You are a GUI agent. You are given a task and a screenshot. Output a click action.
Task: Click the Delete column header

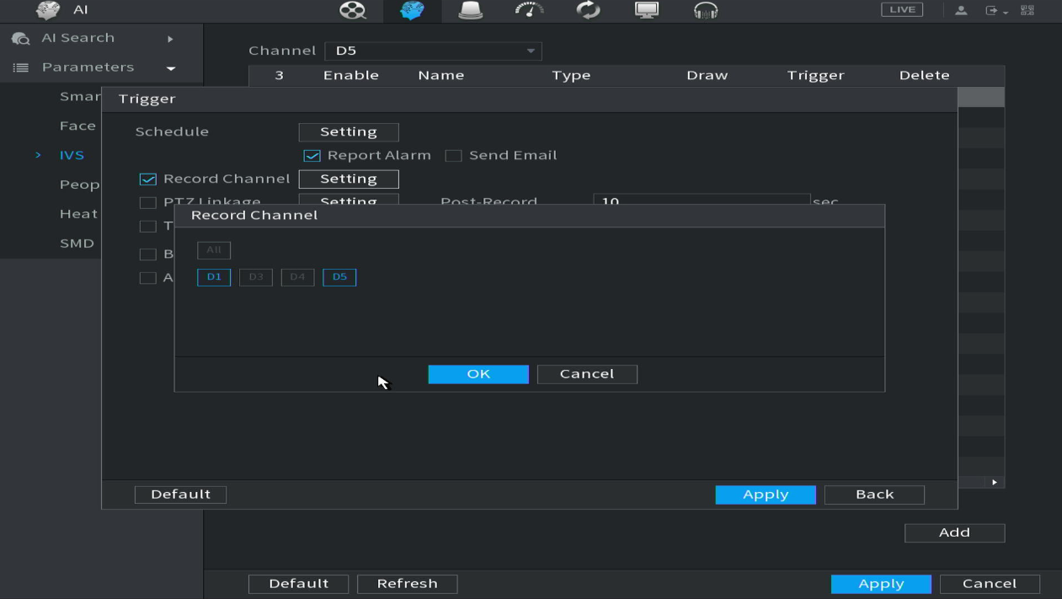(x=924, y=76)
